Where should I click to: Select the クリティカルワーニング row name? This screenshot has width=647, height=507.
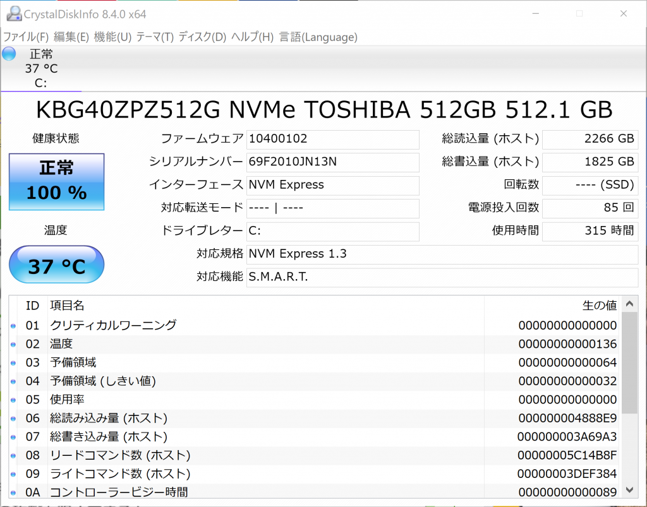(113, 326)
